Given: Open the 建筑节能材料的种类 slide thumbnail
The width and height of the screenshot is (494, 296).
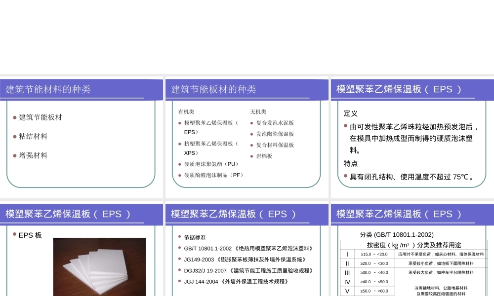Looking at the screenshot, I should coord(82,138).
